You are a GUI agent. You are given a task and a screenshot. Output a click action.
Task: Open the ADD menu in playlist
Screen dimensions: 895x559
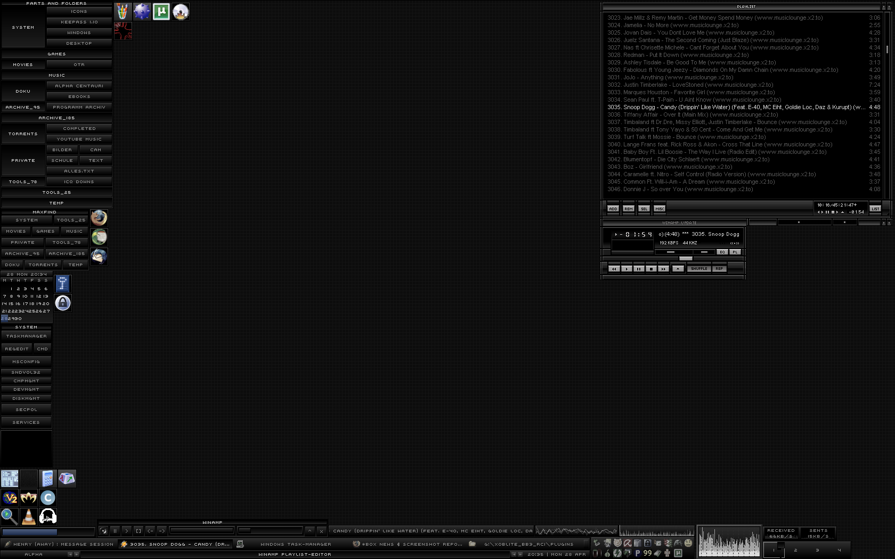point(613,209)
